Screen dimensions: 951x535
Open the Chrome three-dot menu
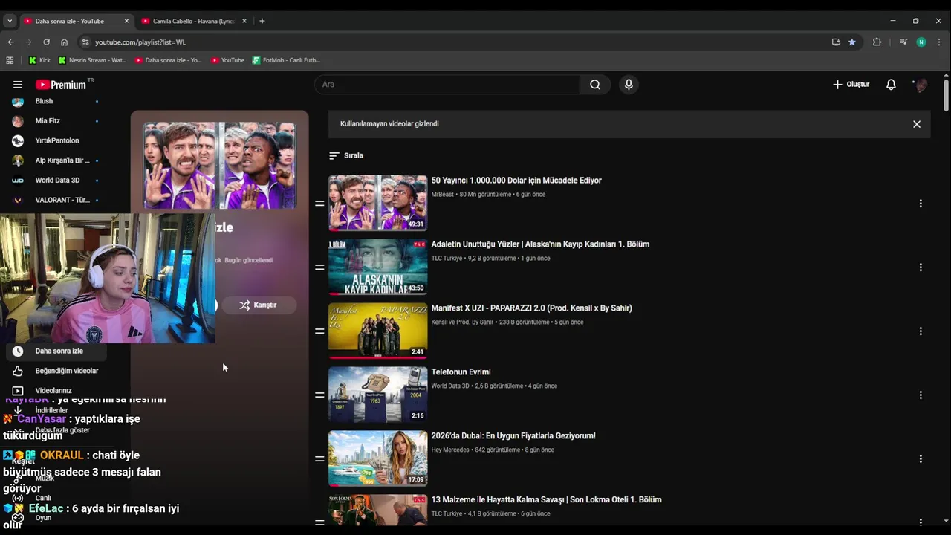pos(939,42)
